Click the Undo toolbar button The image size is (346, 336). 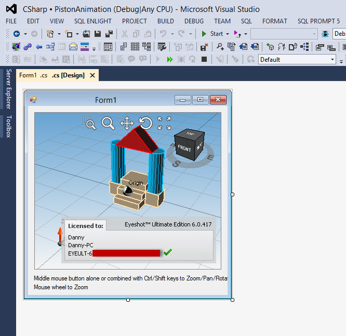[163, 34]
